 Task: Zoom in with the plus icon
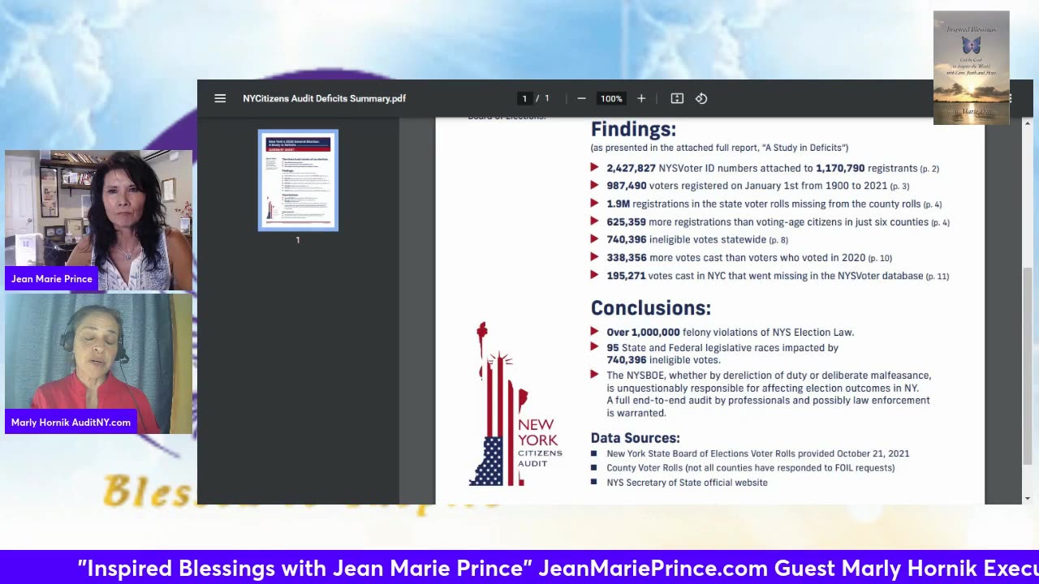(x=641, y=98)
